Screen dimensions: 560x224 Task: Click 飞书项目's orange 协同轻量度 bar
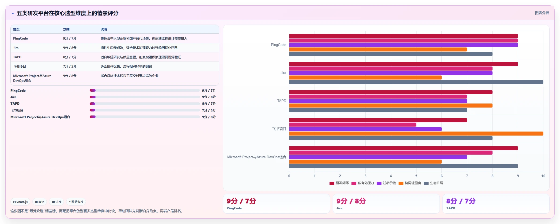pyautogui.click(x=416, y=134)
